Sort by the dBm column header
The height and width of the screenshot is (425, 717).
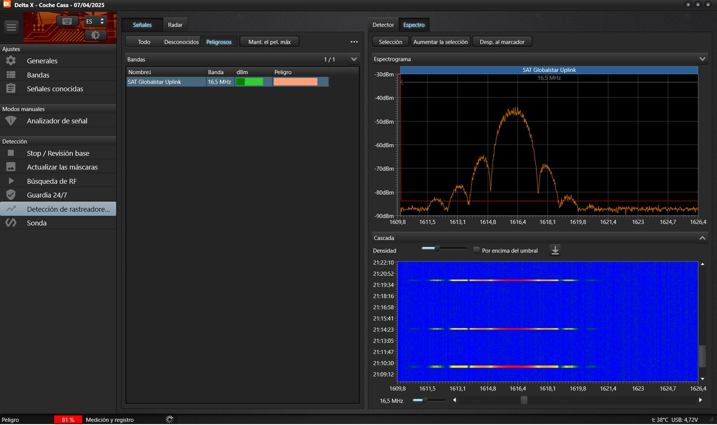coord(253,72)
